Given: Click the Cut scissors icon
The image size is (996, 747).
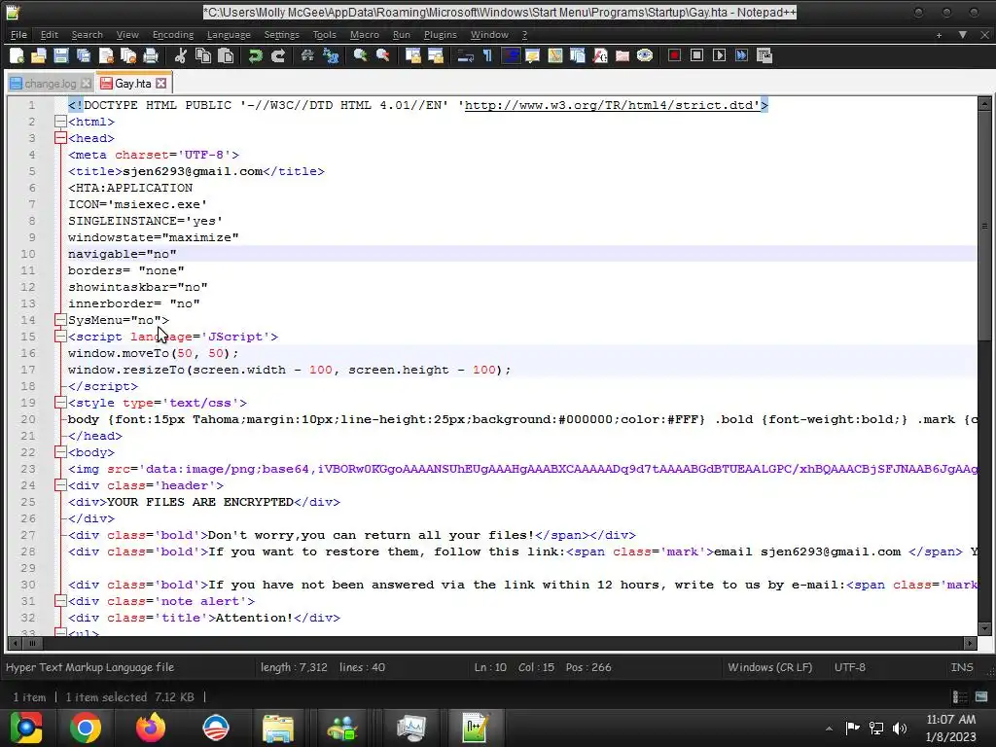Looking at the screenshot, I should click(x=180, y=55).
